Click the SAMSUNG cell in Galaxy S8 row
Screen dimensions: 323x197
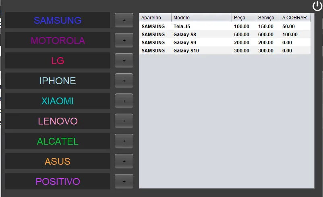click(155, 34)
